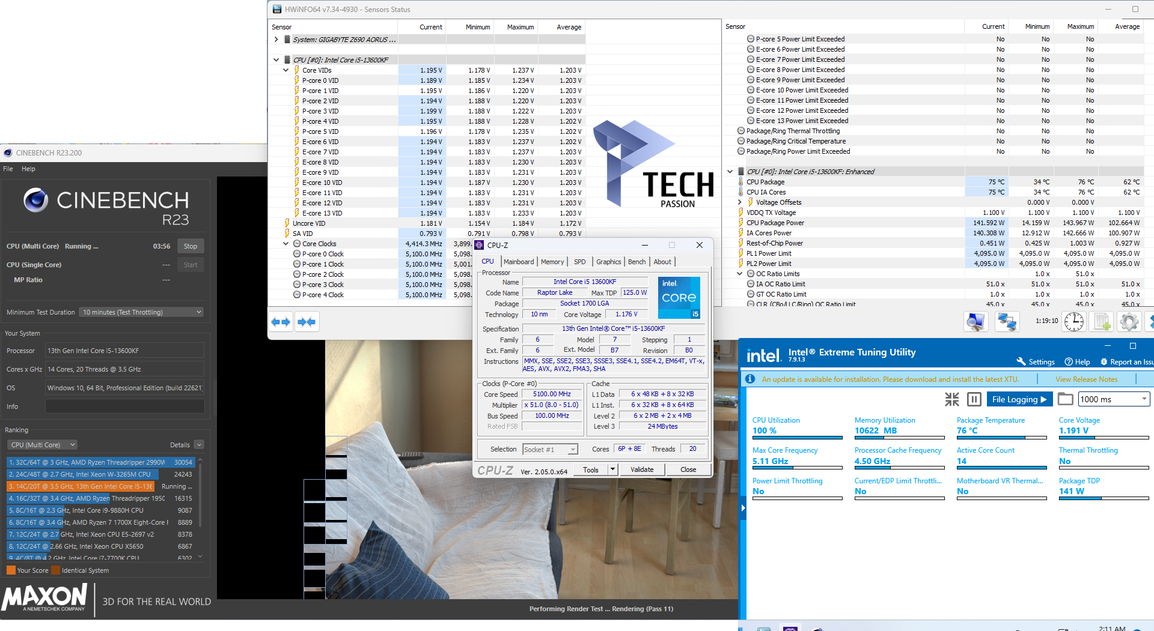Click the HWiNFO logging sheet icon
Viewport: 1154px width, 631px height.
click(1102, 322)
